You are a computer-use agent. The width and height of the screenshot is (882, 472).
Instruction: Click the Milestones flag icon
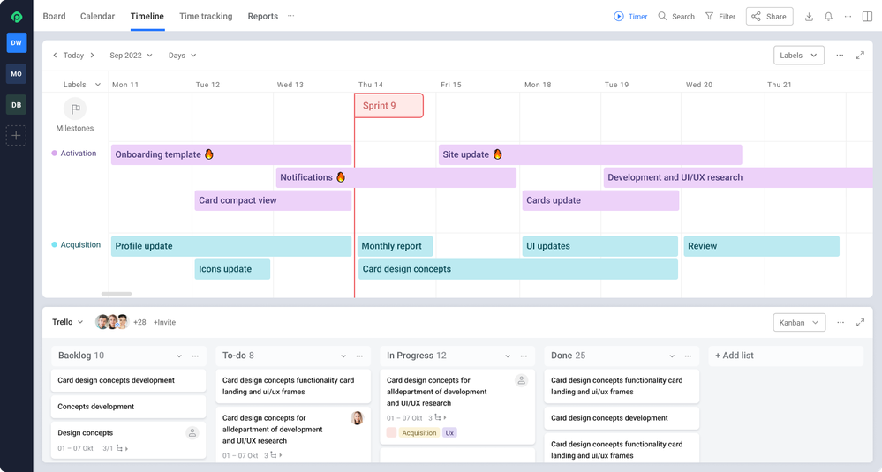coord(75,109)
